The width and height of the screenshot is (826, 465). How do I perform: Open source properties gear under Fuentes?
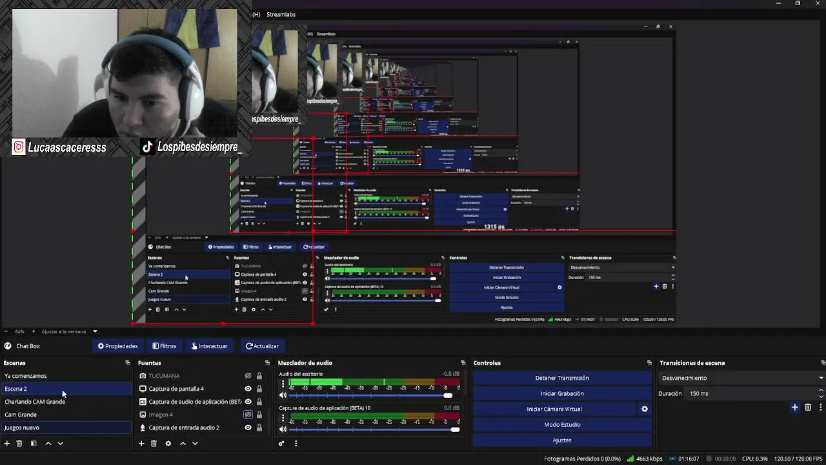(x=168, y=444)
